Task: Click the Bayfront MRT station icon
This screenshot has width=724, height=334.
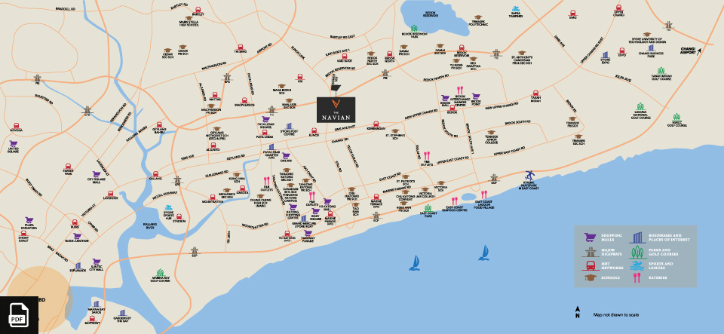Action: pyautogui.click(x=92, y=318)
